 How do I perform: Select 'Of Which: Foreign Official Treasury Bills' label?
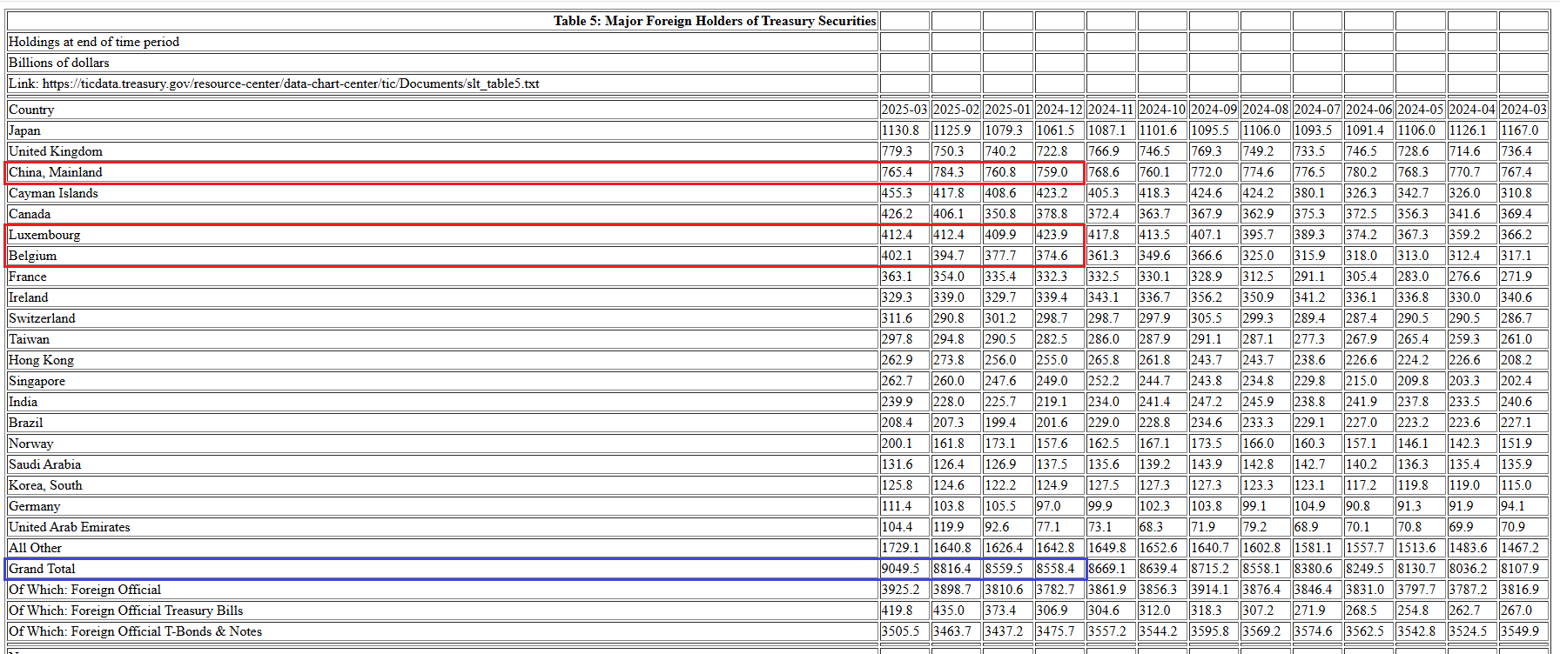click(x=442, y=611)
